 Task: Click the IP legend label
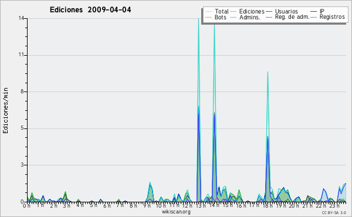coord(322,11)
